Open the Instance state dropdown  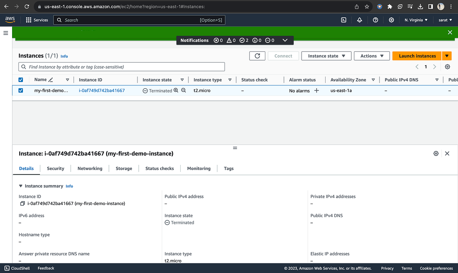[326, 56]
